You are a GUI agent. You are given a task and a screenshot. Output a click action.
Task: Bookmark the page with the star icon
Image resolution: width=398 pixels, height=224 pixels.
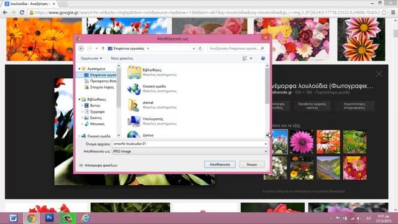pyautogui.click(x=384, y=12)
